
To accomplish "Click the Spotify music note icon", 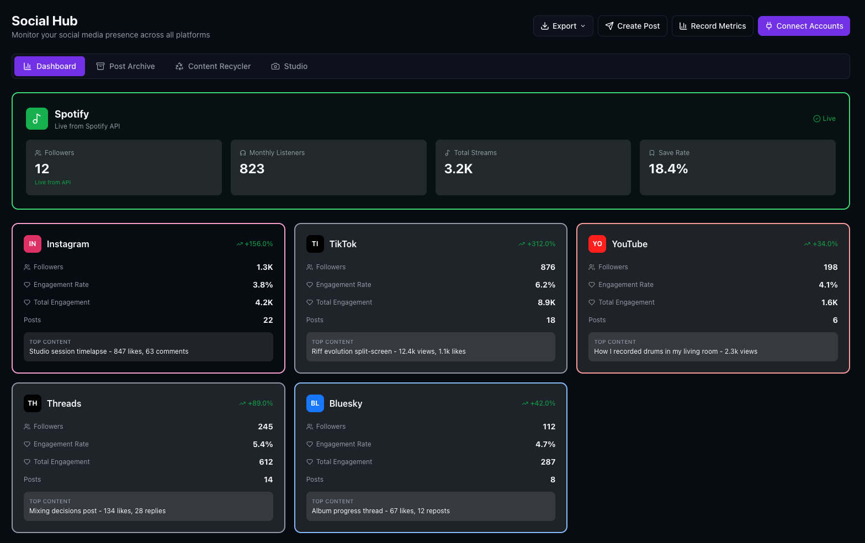I will click(36, 118).
